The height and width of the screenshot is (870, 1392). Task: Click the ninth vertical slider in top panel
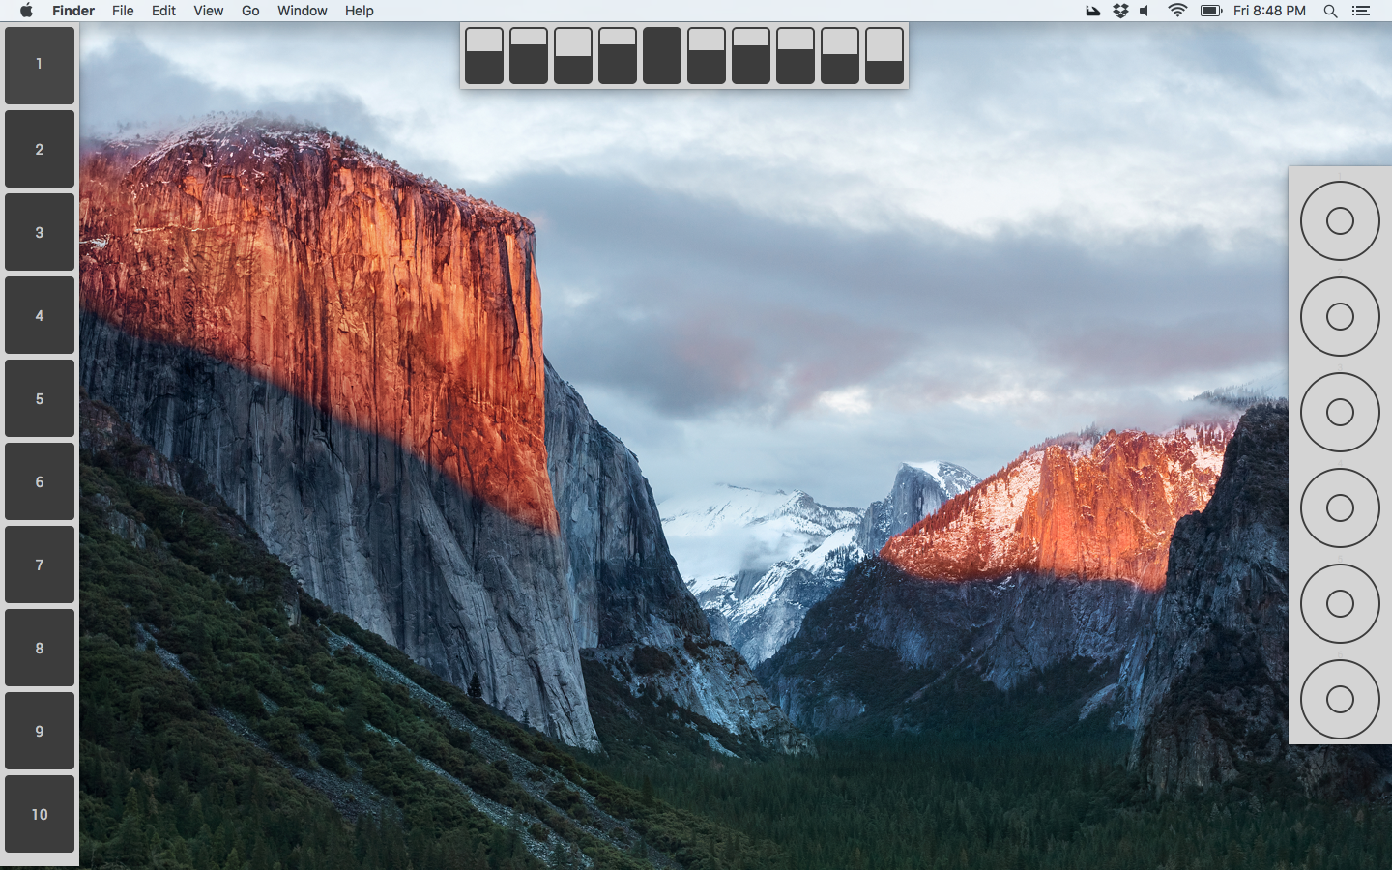coord(840,56)
